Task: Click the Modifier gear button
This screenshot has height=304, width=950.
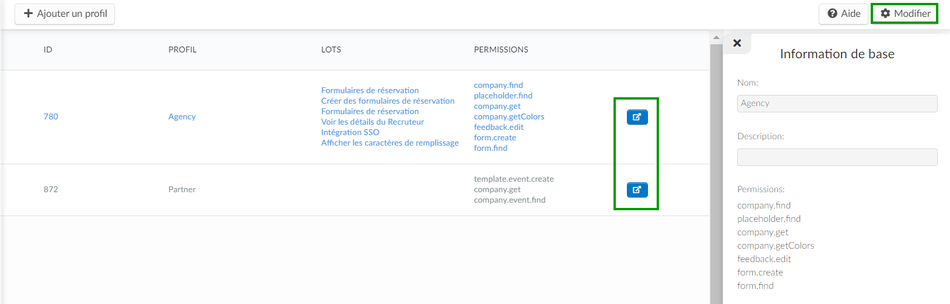Action: (x=905, y=13)
